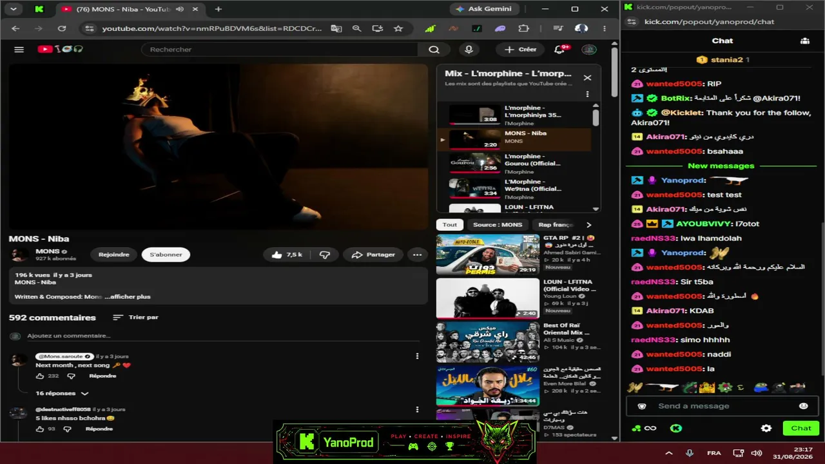
Task: Open the Kick K icon below message box
Action: pyautogui.click(x=675, y=428)
